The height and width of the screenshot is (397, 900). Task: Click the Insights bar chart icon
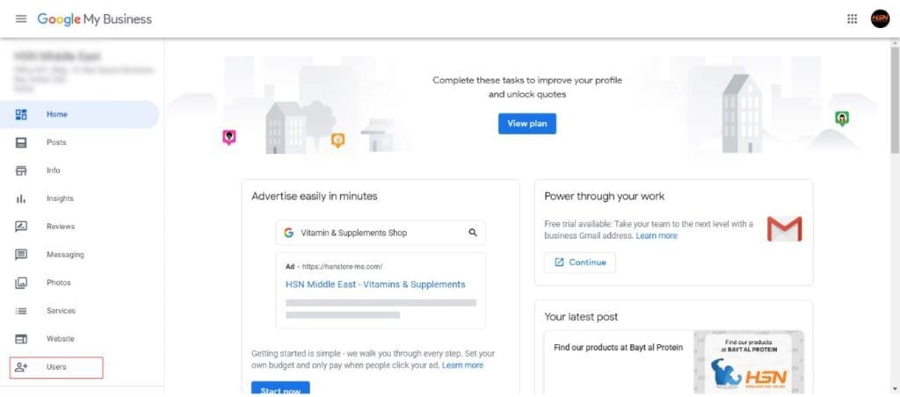22,198
